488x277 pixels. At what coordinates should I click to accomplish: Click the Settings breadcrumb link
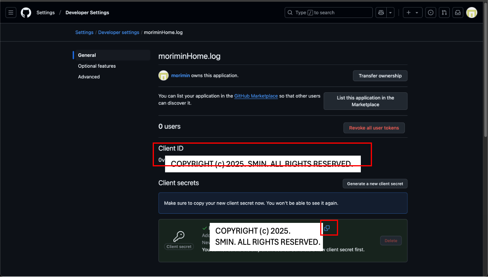click(84, 32)
